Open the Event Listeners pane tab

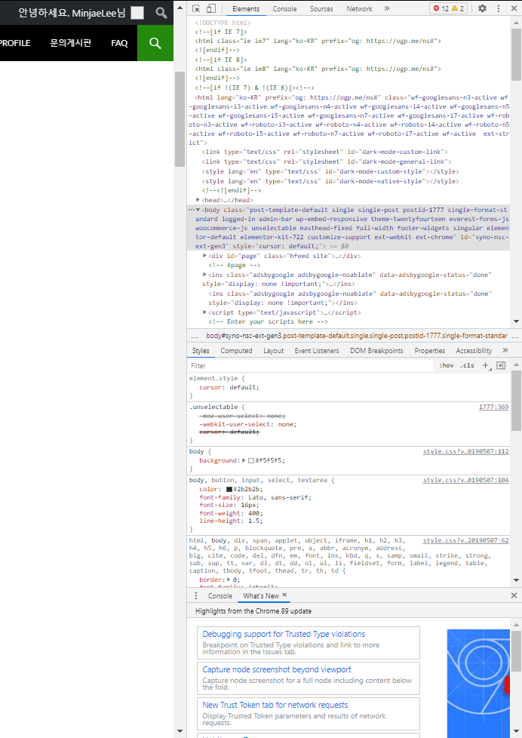coord(317,351)
